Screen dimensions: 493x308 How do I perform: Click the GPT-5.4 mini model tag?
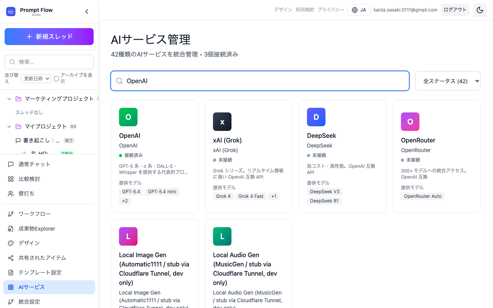tap(162, 191)
